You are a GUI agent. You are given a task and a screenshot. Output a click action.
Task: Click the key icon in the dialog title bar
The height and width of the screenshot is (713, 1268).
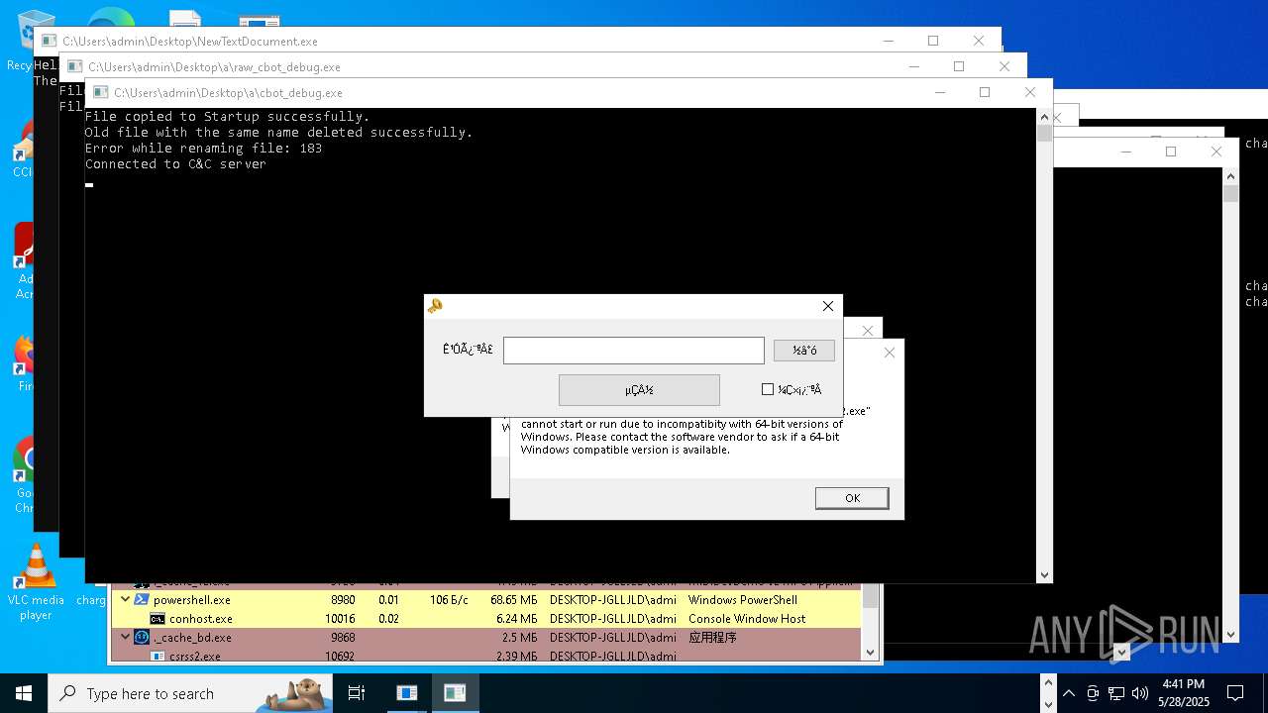435,306
